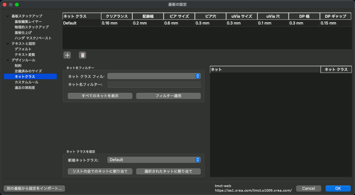Open テキスト変数 settings page
355x195 pixels.
point(25,55)
